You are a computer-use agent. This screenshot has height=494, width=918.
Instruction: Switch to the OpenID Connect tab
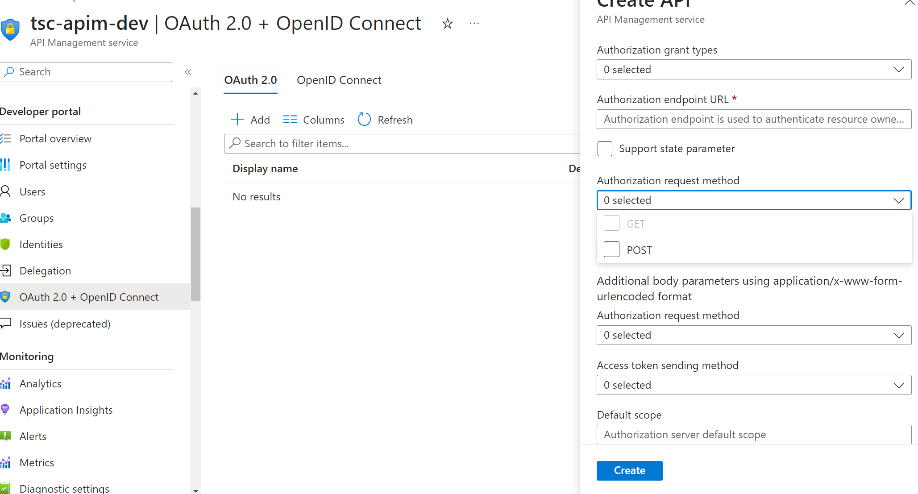pos(339,80)
